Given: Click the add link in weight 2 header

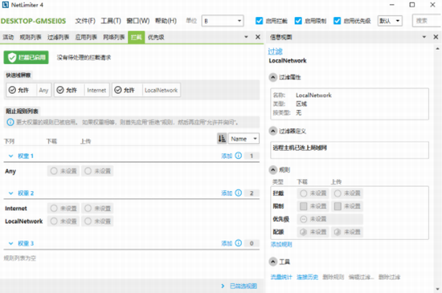Looking at the screenshot, I should tap(227, 193).
